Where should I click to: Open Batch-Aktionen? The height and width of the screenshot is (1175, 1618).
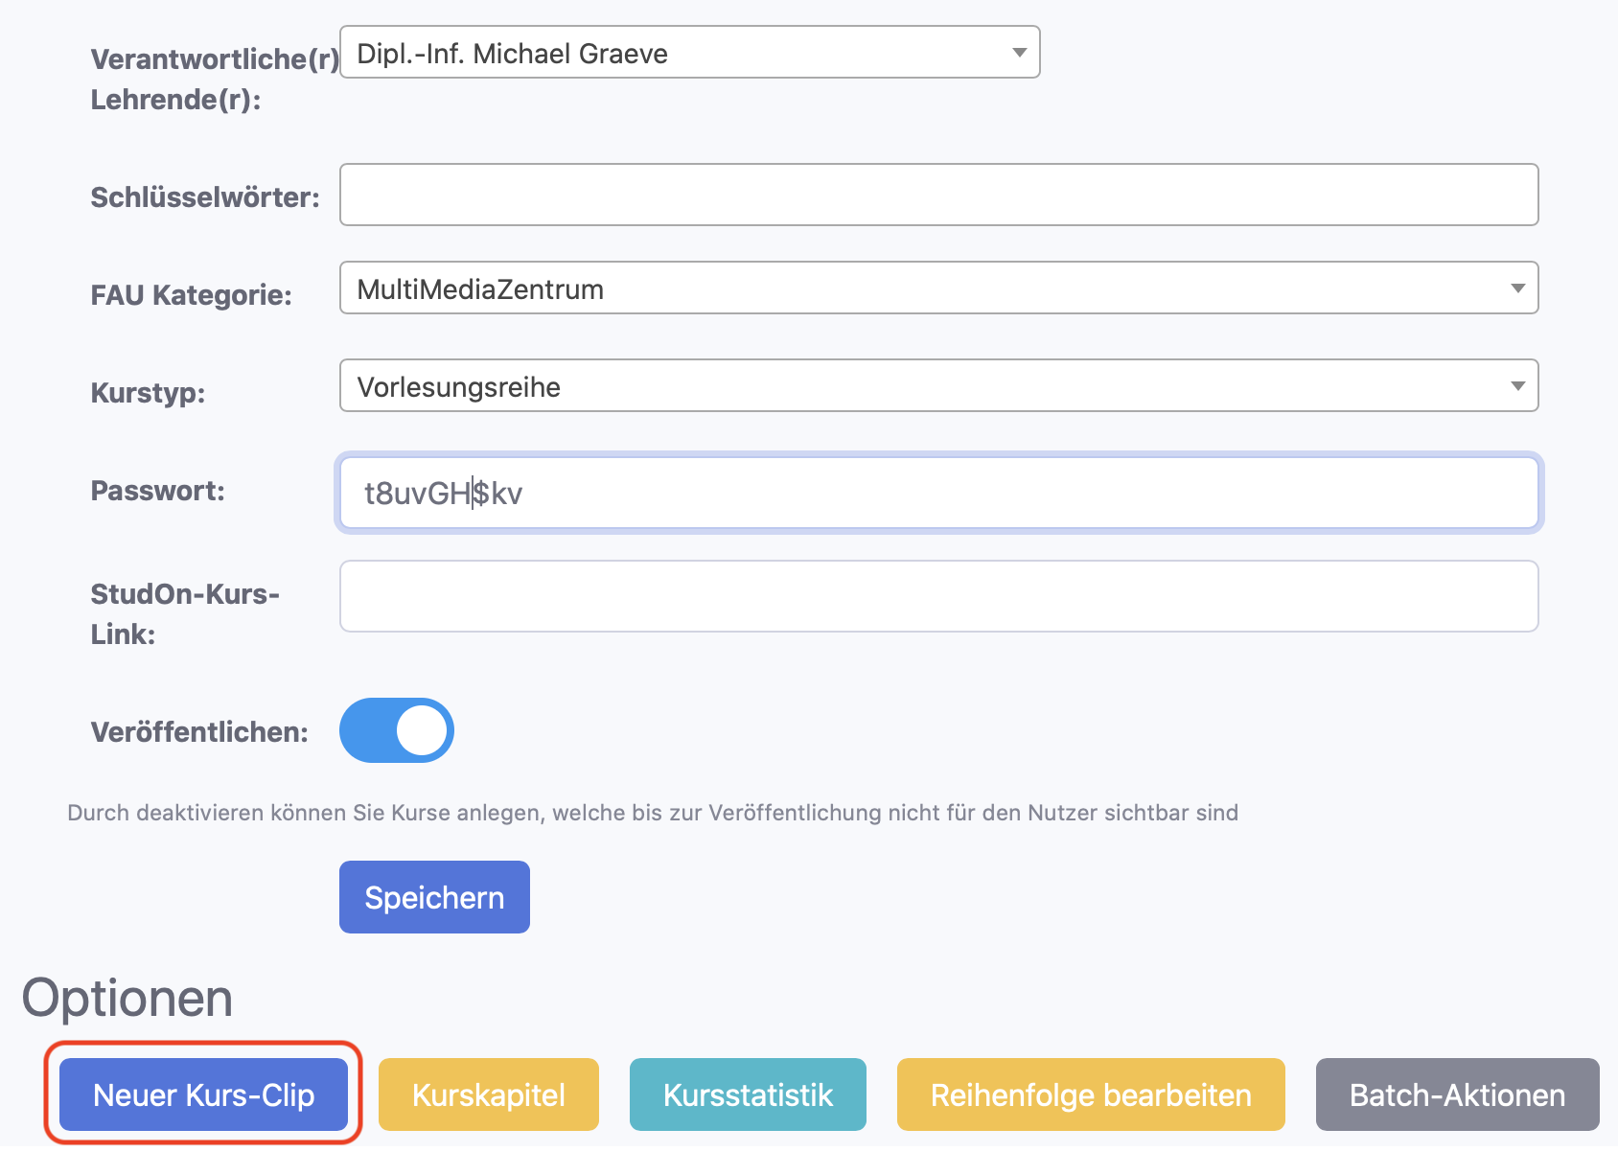tap(1457, 1094)
